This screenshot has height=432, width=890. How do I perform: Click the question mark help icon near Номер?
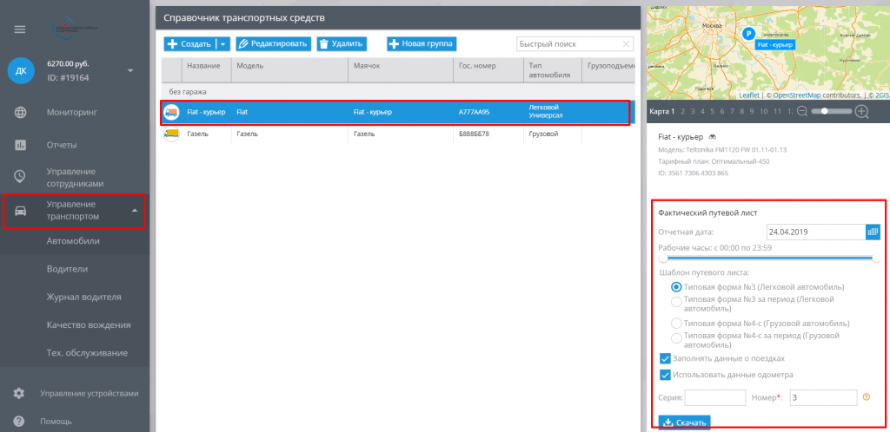click(x=866, y=397)
